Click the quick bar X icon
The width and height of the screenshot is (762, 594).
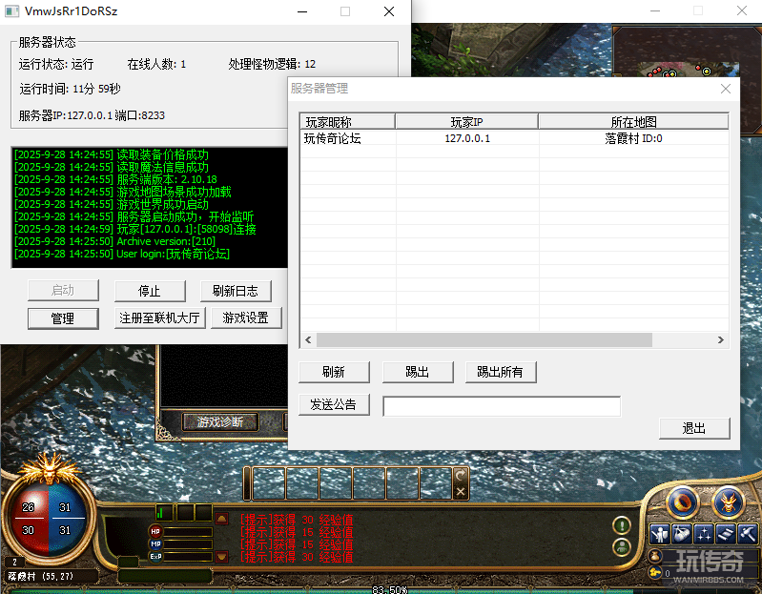tap(461, 492)
